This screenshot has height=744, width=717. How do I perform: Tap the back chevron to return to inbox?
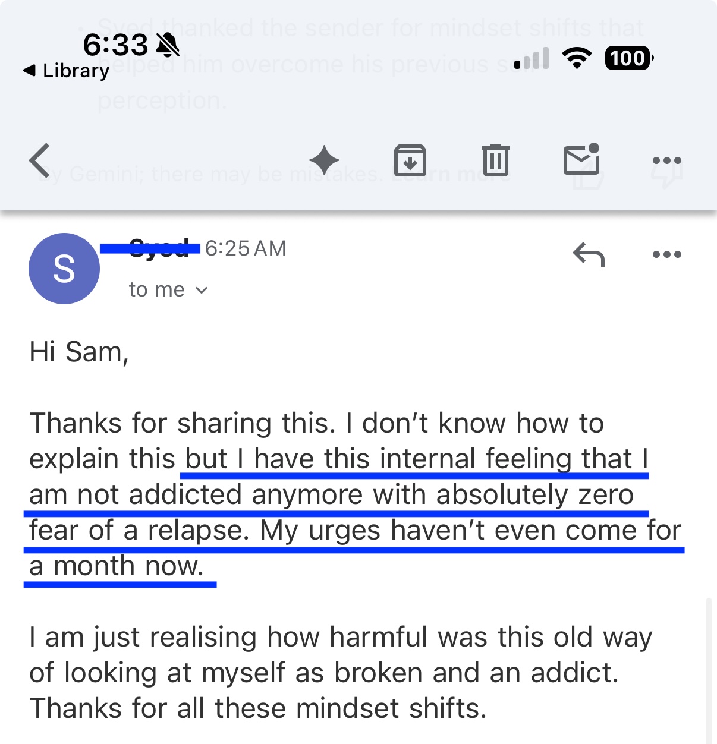(39, 160)
